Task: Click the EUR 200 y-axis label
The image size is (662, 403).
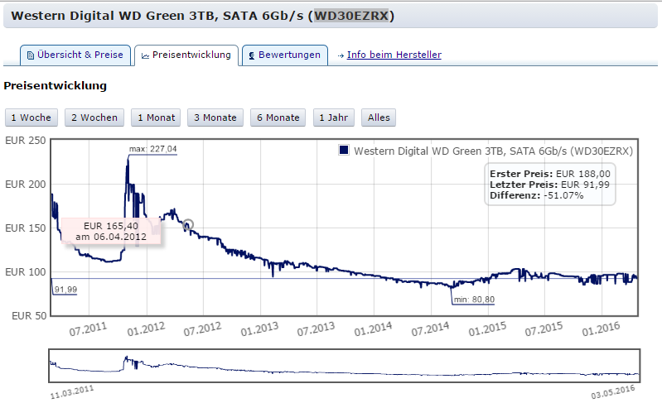Action: (x=26, y=185)
